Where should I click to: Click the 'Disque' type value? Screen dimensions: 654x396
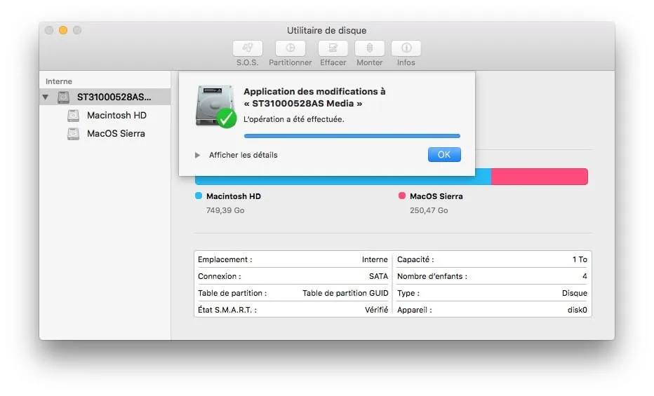click(x=574, y=293)
